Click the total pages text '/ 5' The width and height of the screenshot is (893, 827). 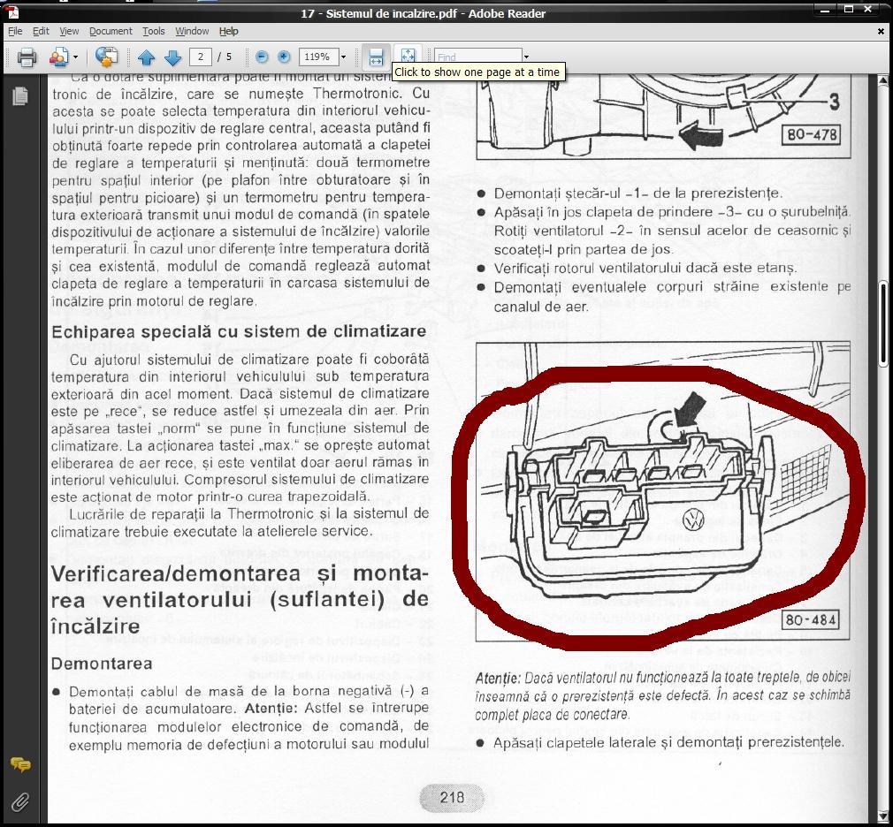pos(225,57)
